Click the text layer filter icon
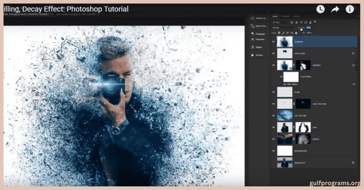The image size is (364, 190). tap(301, 22)
